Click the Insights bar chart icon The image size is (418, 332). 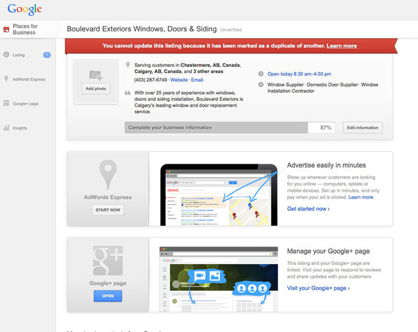click(6, 127)
